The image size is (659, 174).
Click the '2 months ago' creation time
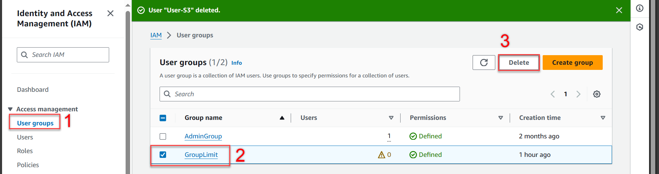coord(539,136)
